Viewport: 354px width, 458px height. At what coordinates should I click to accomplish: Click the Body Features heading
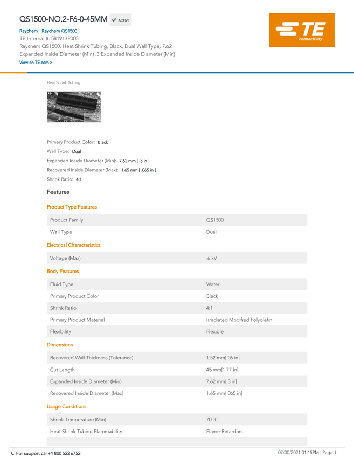click(63, 272)
